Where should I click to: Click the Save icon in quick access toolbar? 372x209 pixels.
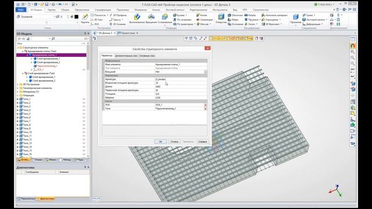[x=46, y=5]
